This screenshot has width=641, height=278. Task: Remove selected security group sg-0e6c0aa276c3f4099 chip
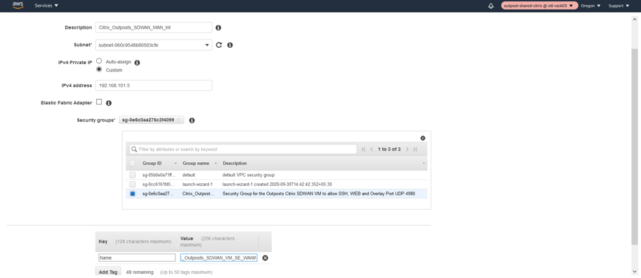[179, 120]
